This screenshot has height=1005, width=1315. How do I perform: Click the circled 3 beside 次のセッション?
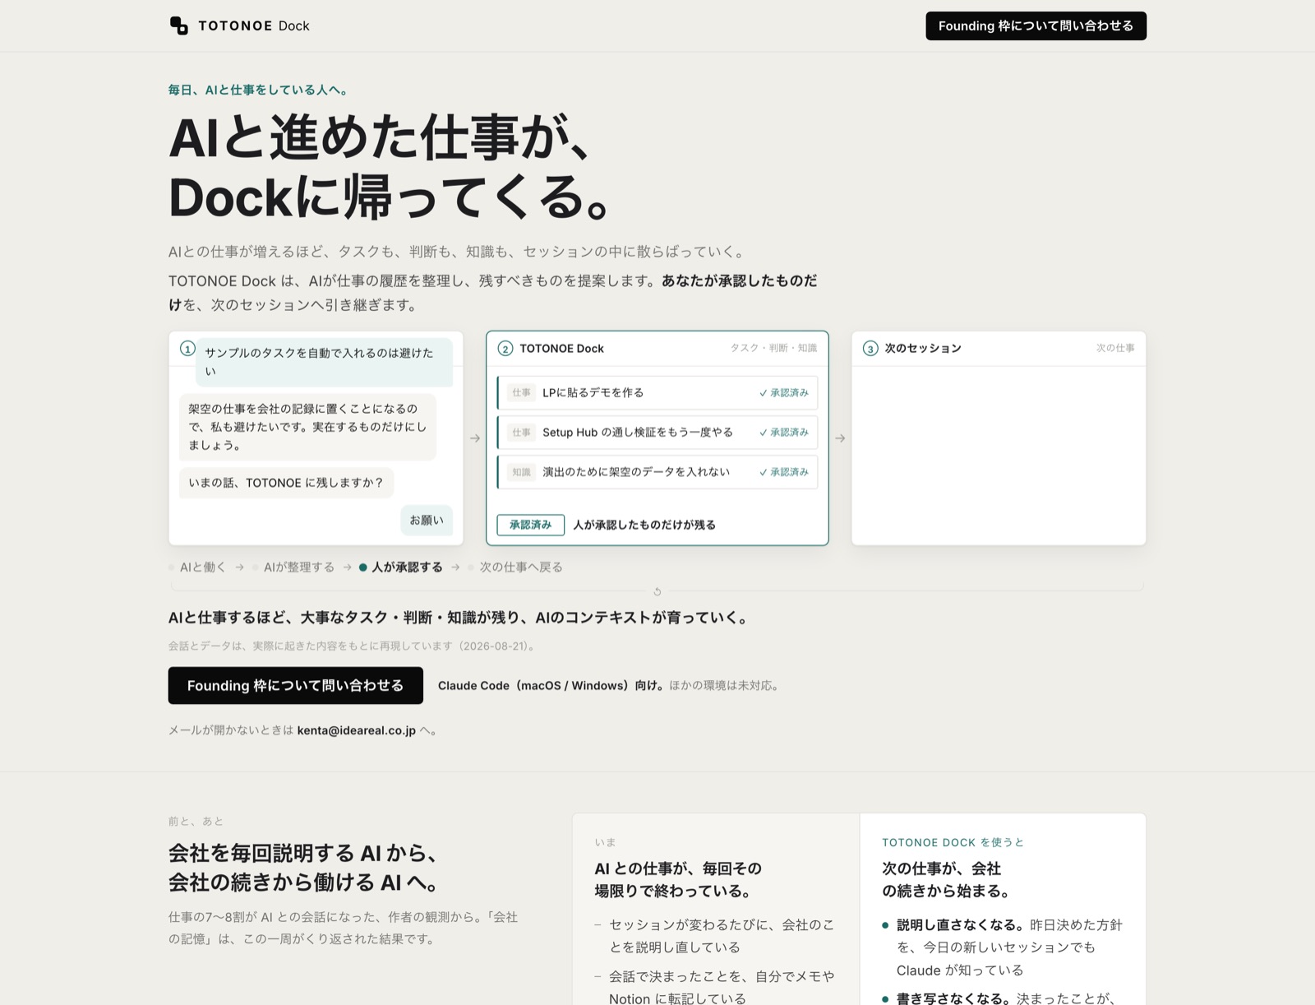[x=870, y=349]
